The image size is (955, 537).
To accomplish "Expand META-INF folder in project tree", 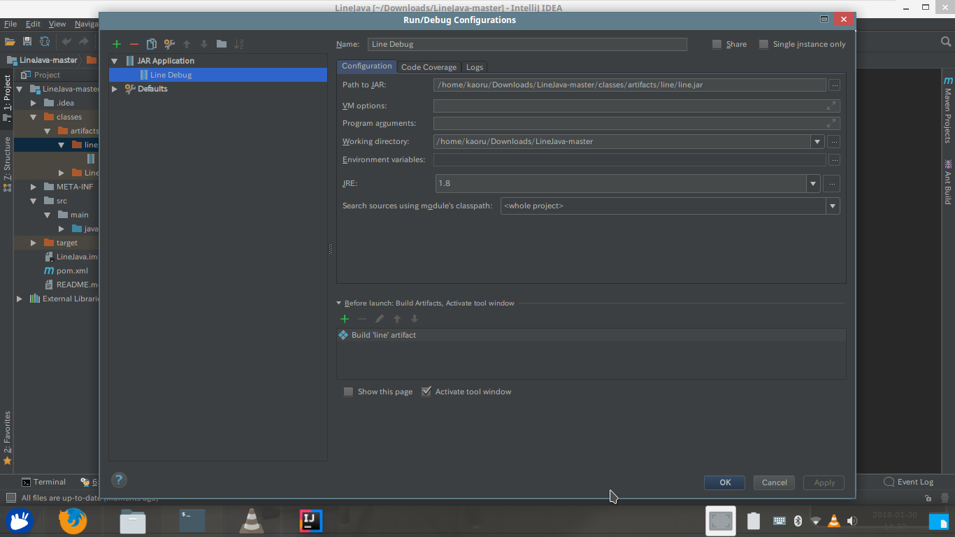I will (33, 187).
